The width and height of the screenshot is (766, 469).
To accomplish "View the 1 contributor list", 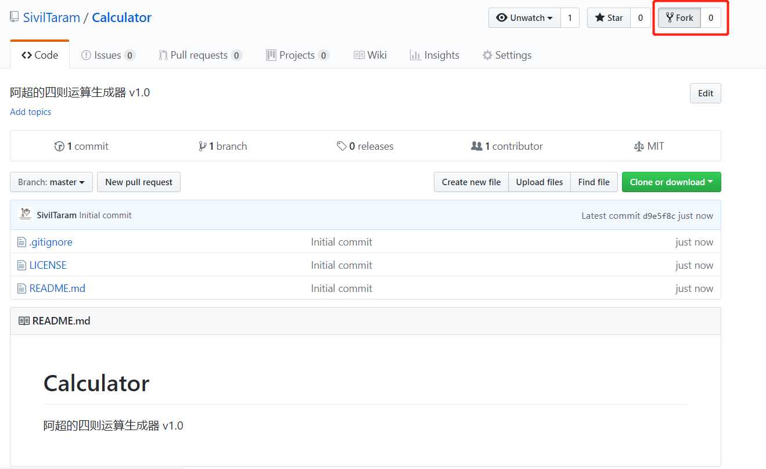I will click(x=507, y=146).
